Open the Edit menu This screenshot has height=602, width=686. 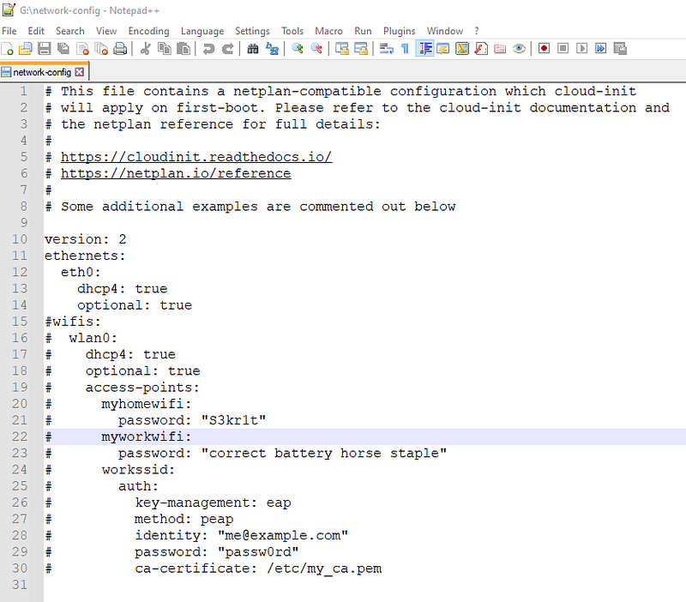tap(36, 31)
